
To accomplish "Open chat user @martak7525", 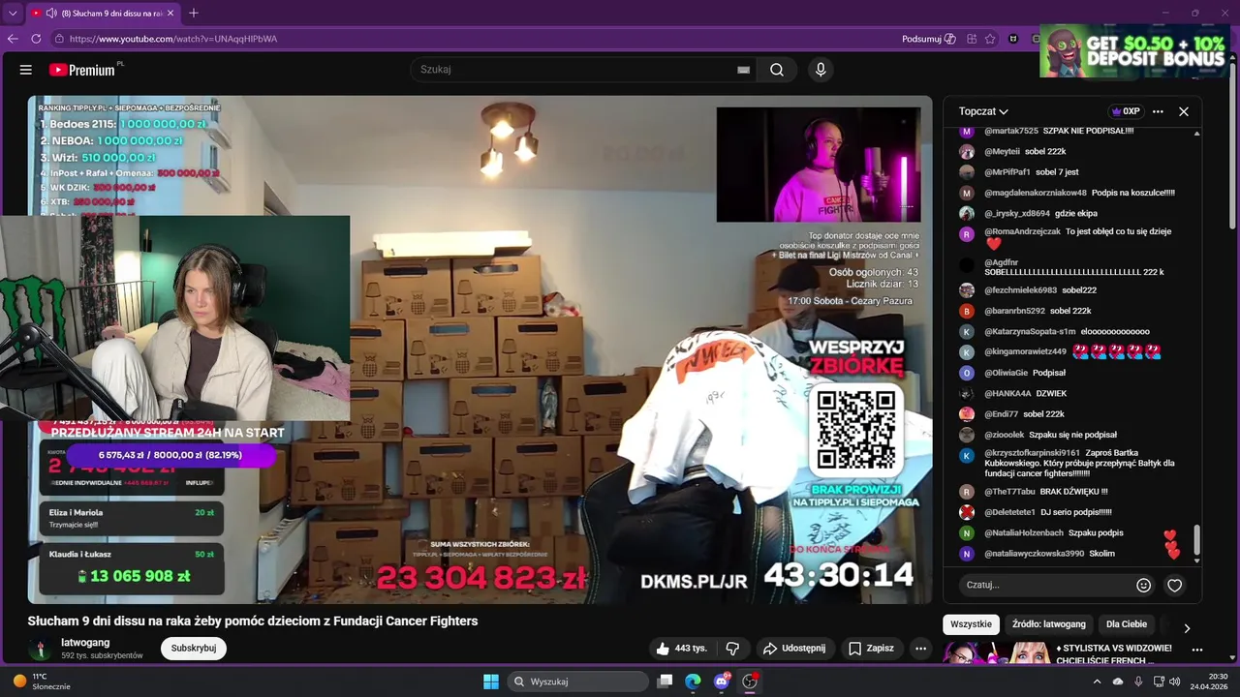I will [1011, 131].
